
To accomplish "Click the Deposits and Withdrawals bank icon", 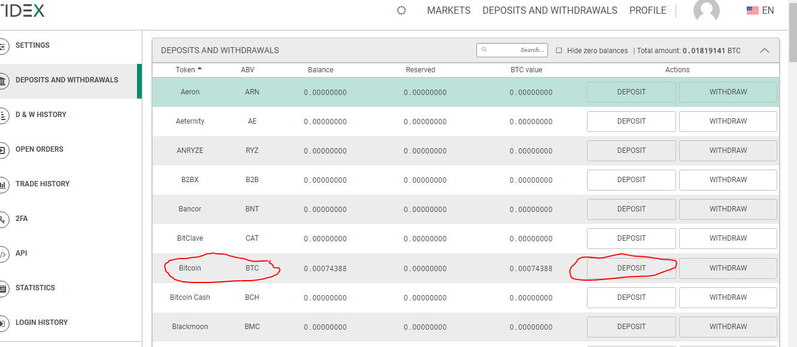I will pos(4,80).
